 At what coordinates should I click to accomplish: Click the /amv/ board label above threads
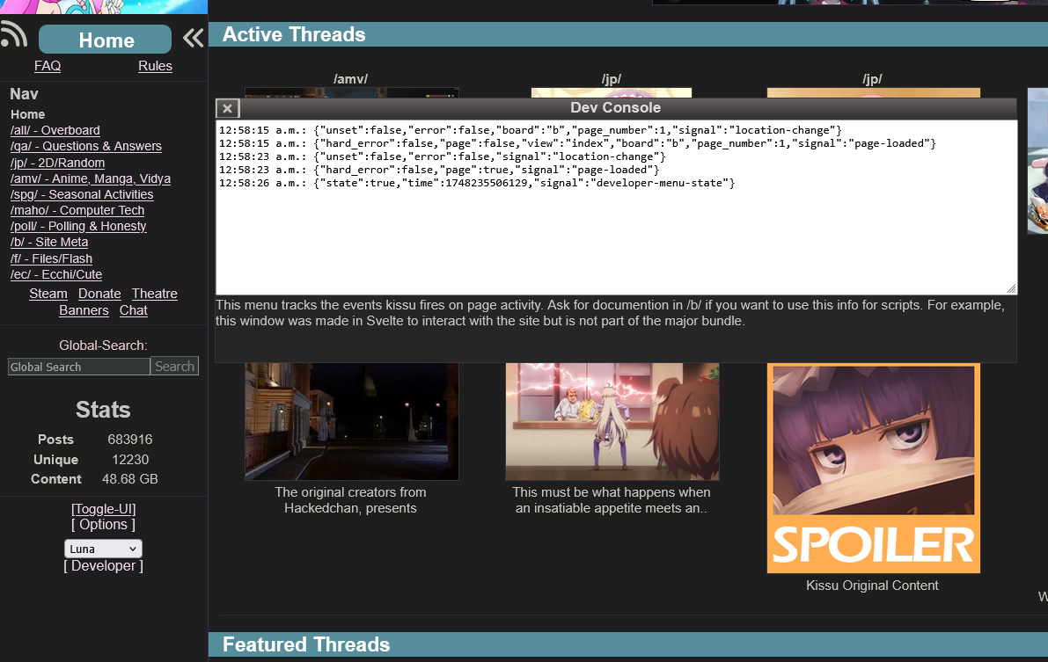[x=351, y=79]
